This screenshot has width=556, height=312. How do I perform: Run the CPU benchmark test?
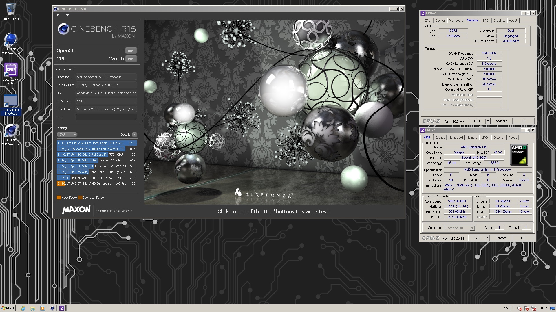pos(131,59)
